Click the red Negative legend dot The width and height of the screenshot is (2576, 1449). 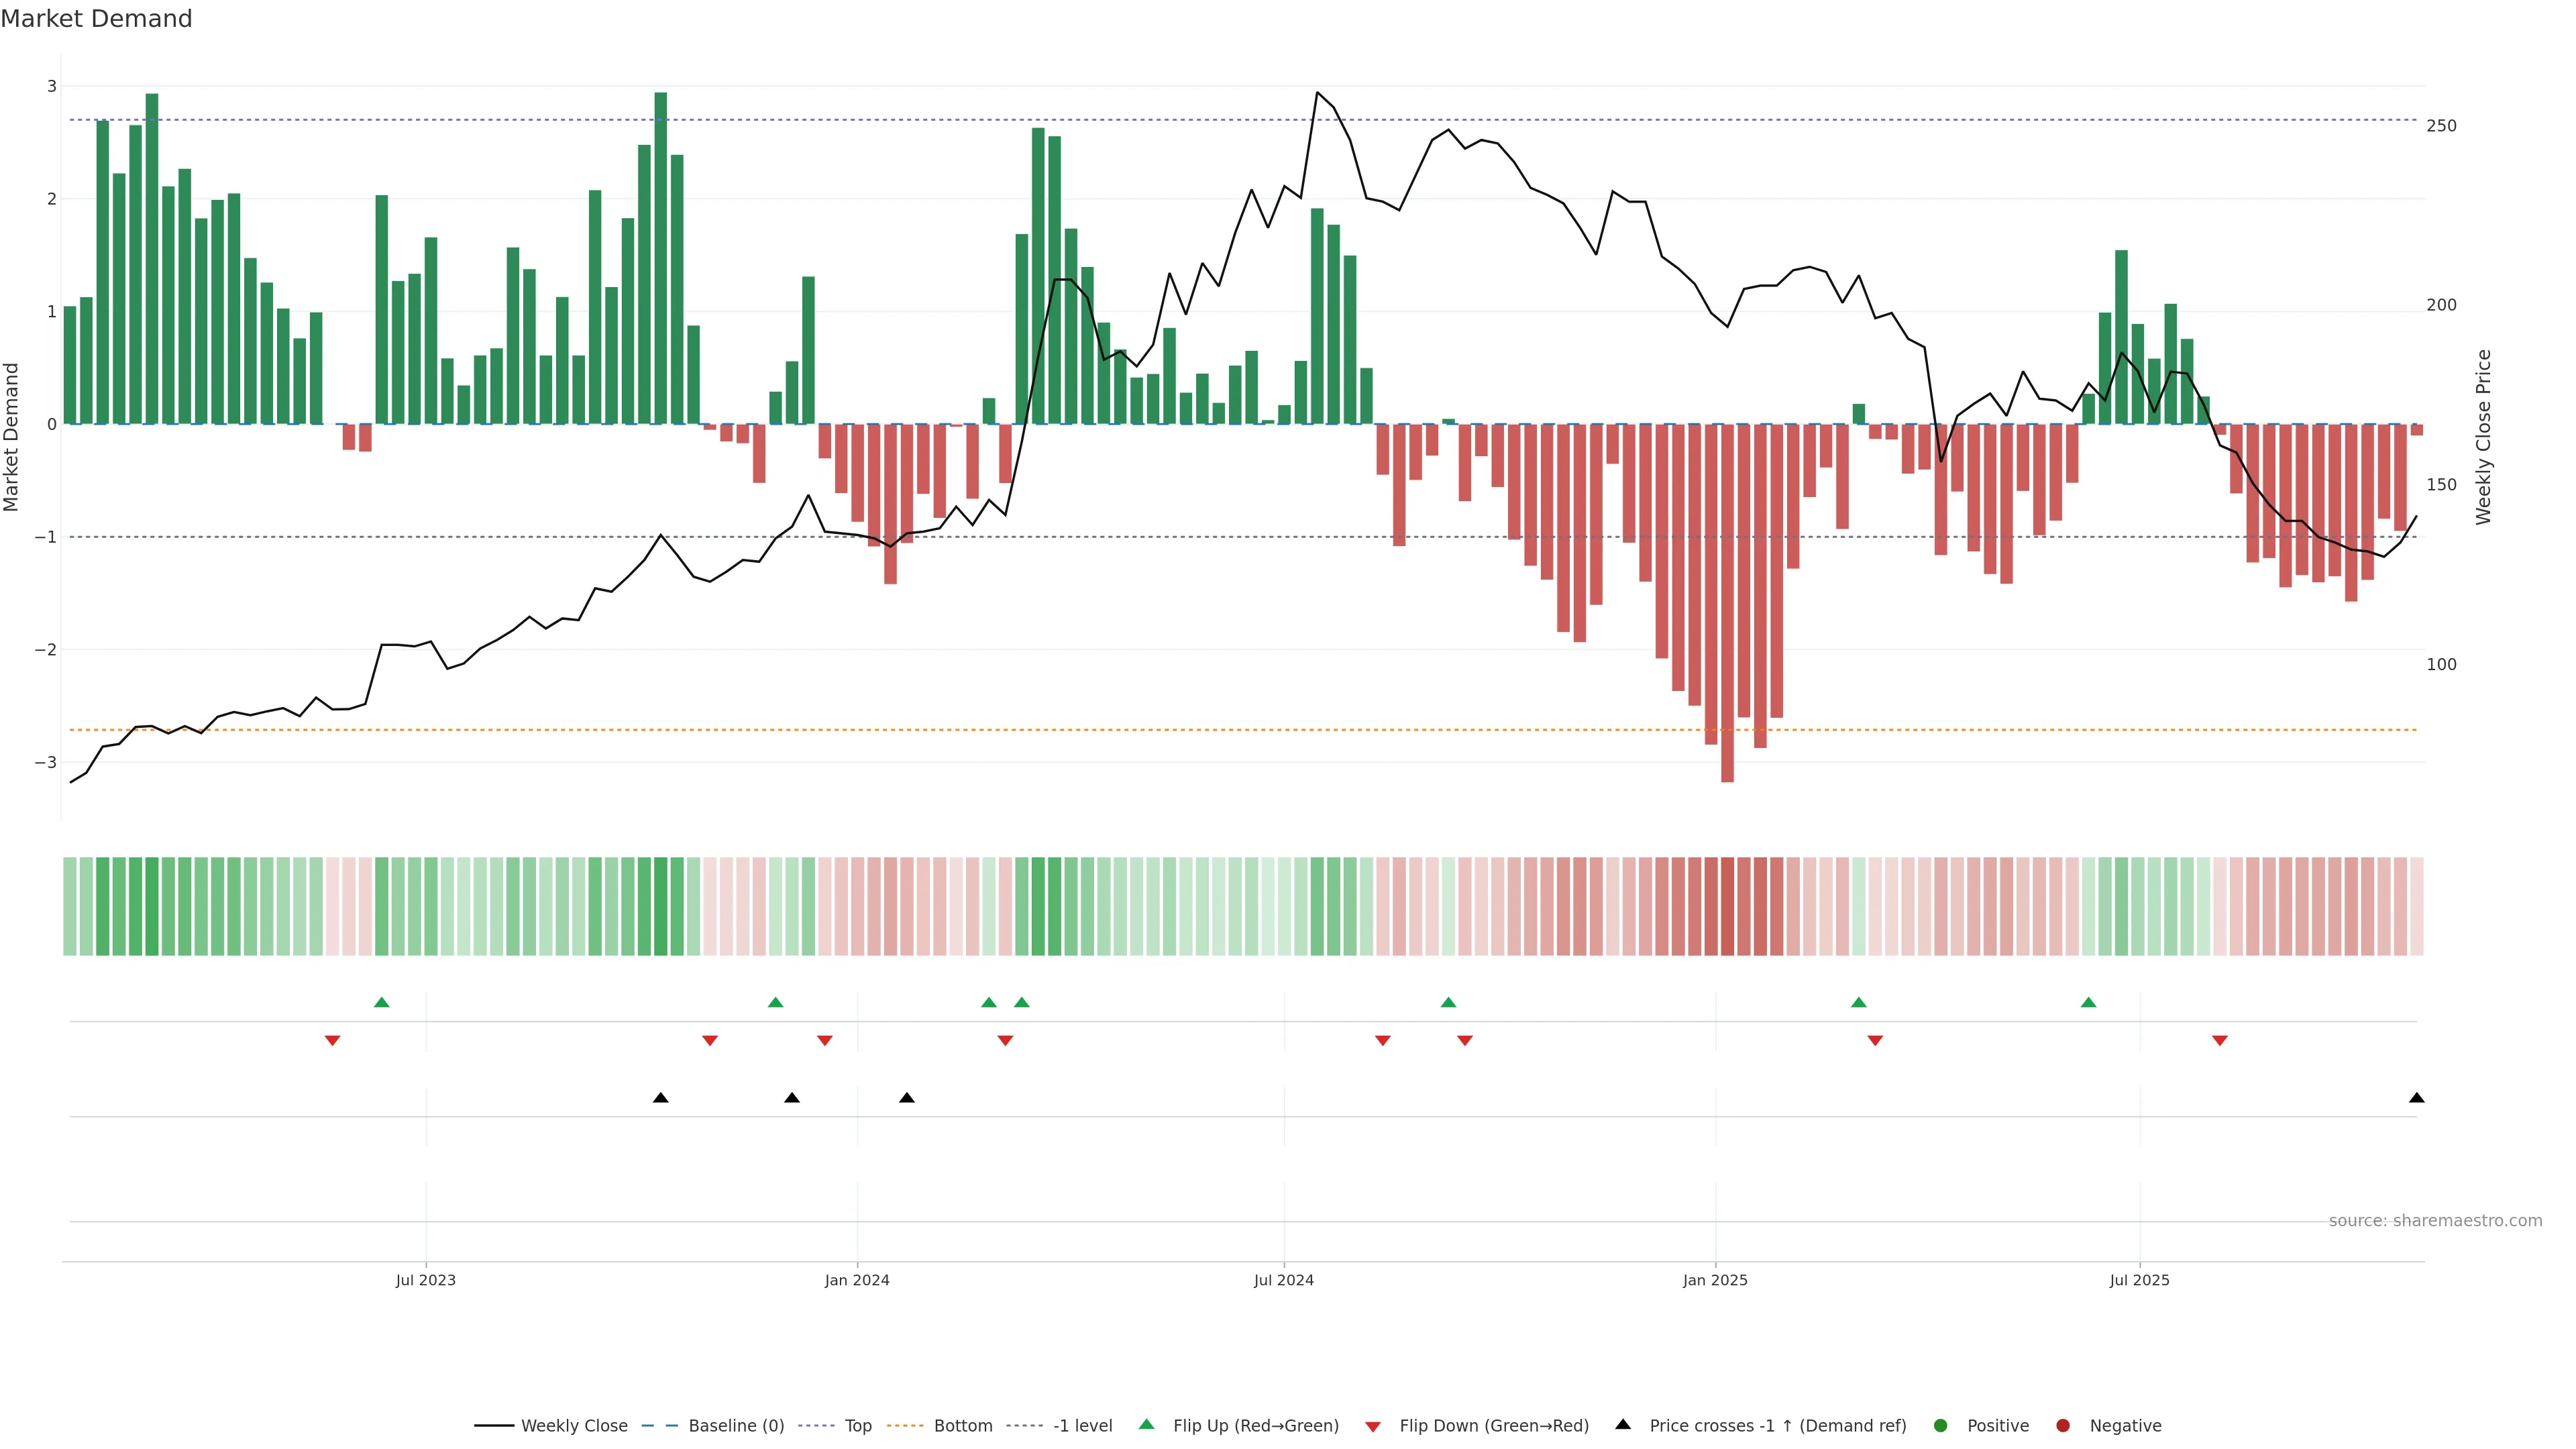tap(2063, 1426)
